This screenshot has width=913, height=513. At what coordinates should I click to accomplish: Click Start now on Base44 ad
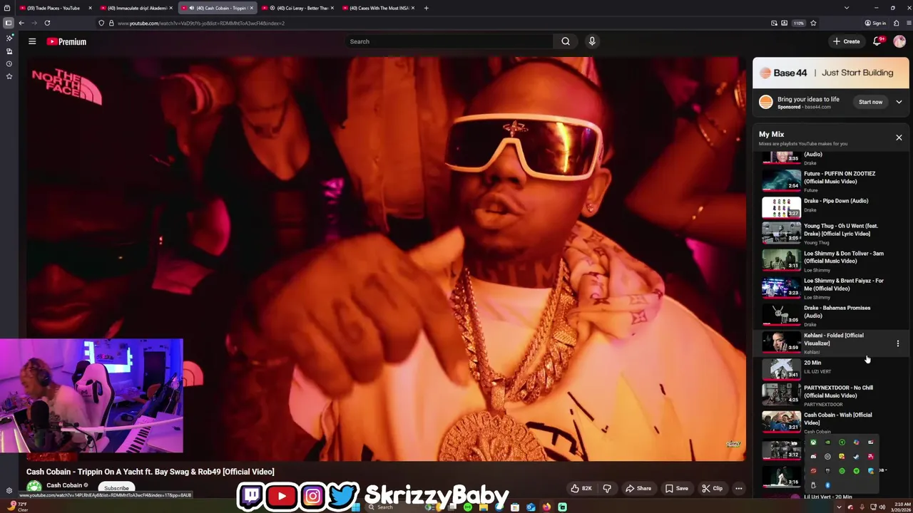[870, 102]
